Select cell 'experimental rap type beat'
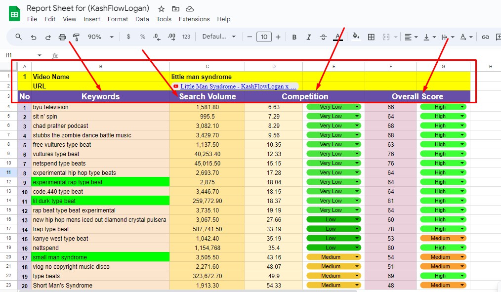Image resolution: width=501 pixels, height=292 pixels. [x=100, y=182]
